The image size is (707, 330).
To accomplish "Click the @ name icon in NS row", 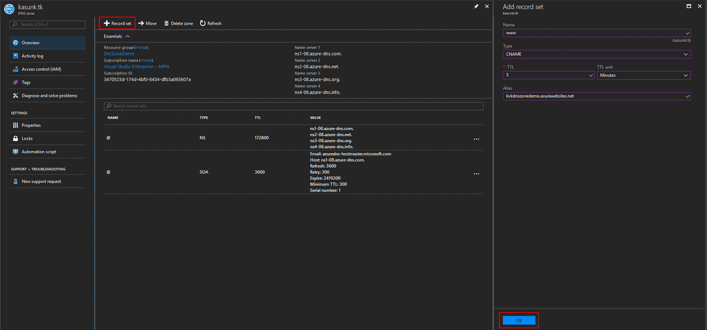I will tap(108, 137).
